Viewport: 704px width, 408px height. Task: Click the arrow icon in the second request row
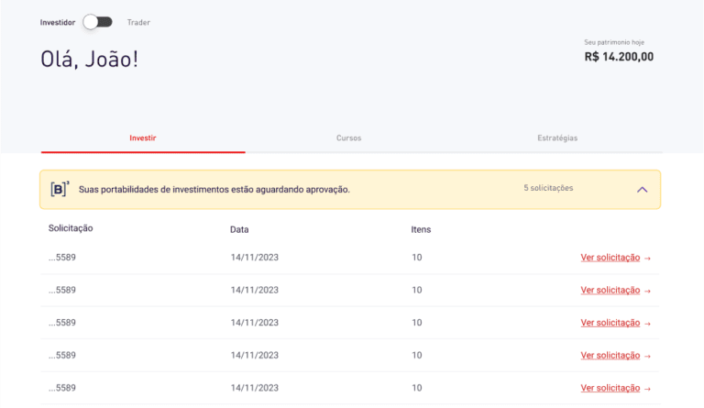coord(648,291)
